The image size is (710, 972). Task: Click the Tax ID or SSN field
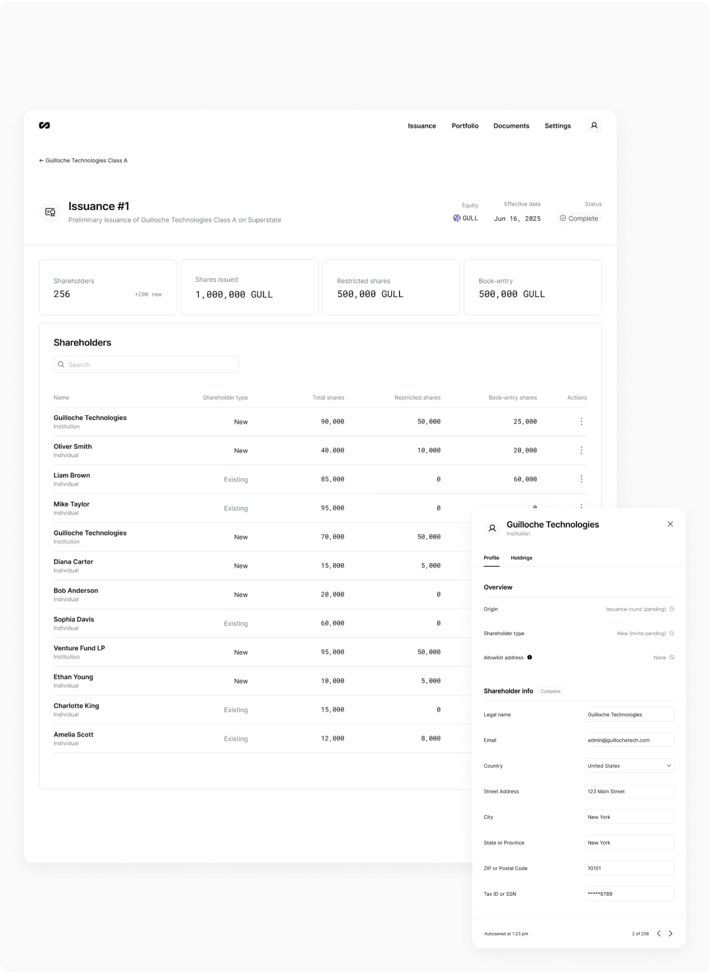[629, 894]
